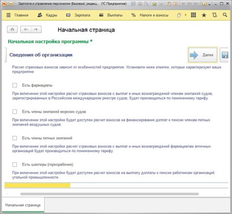This screenshot has width=232, height=214.
Task: Click the diskette save button beside Далее
Action: [225, 55]
